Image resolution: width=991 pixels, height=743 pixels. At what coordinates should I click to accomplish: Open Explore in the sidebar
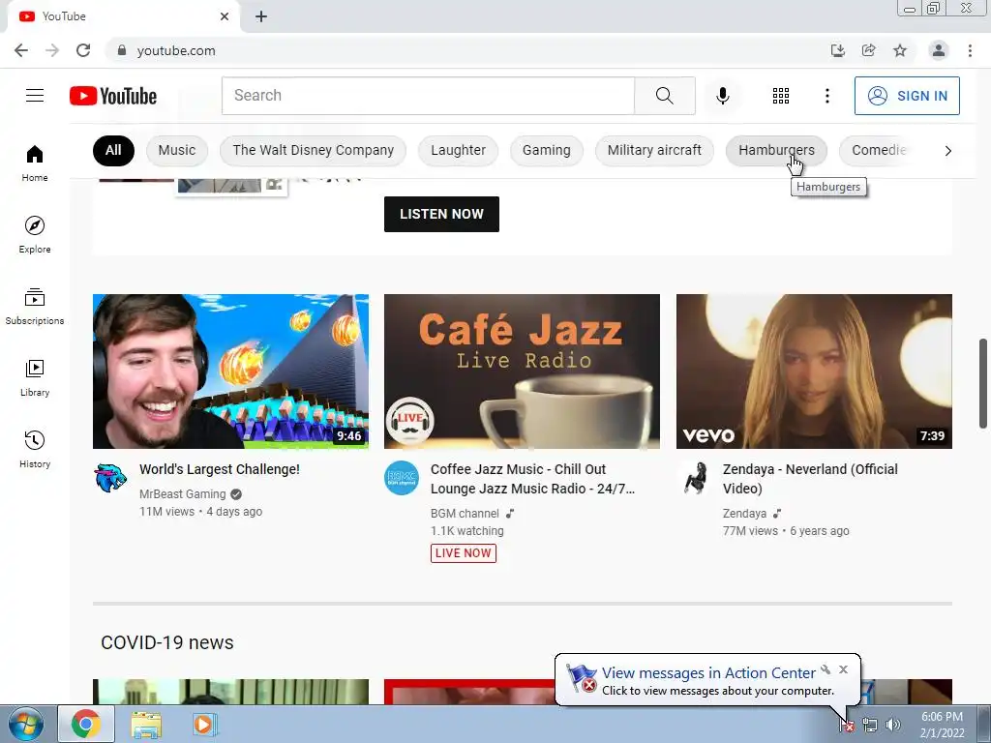35,234
